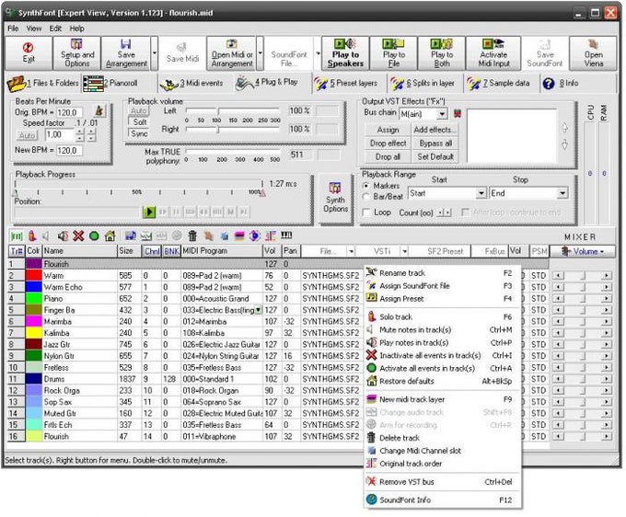Open the VSTi column header dropdown
The image size is (626, 517).
404,251
